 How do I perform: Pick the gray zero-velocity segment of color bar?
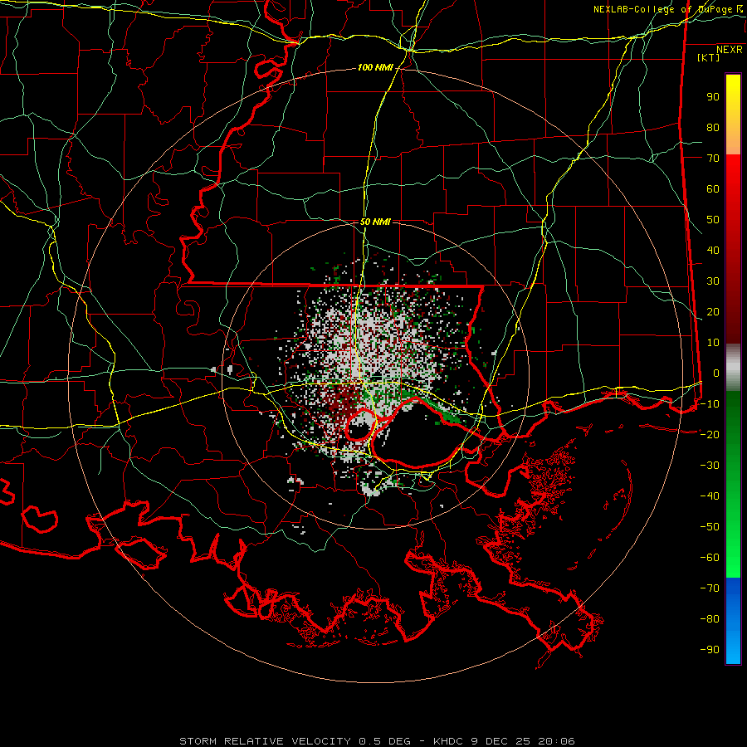click(733, 368)
